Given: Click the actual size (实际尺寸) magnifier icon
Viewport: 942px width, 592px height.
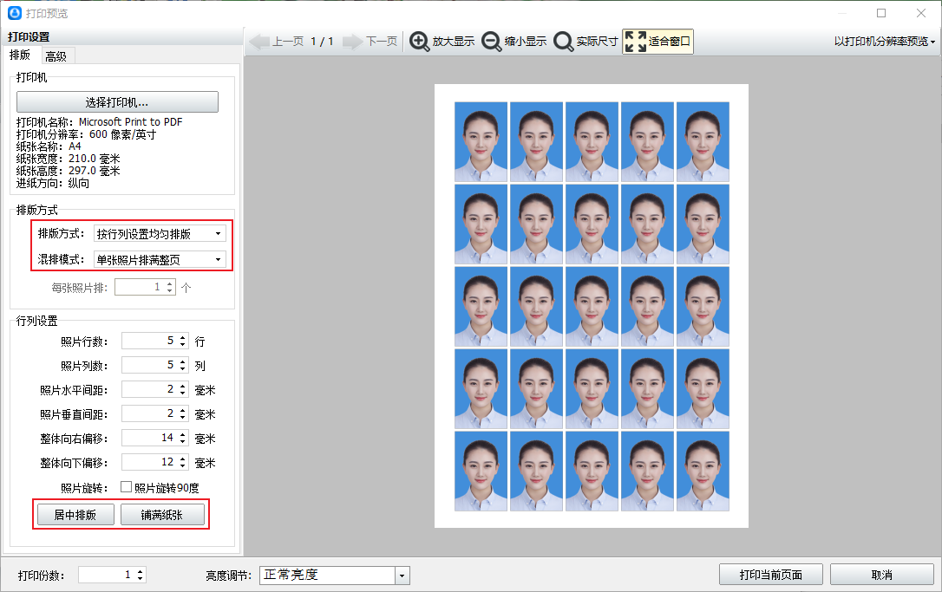Looking at the screenshot, I should [x=564, y=42].
